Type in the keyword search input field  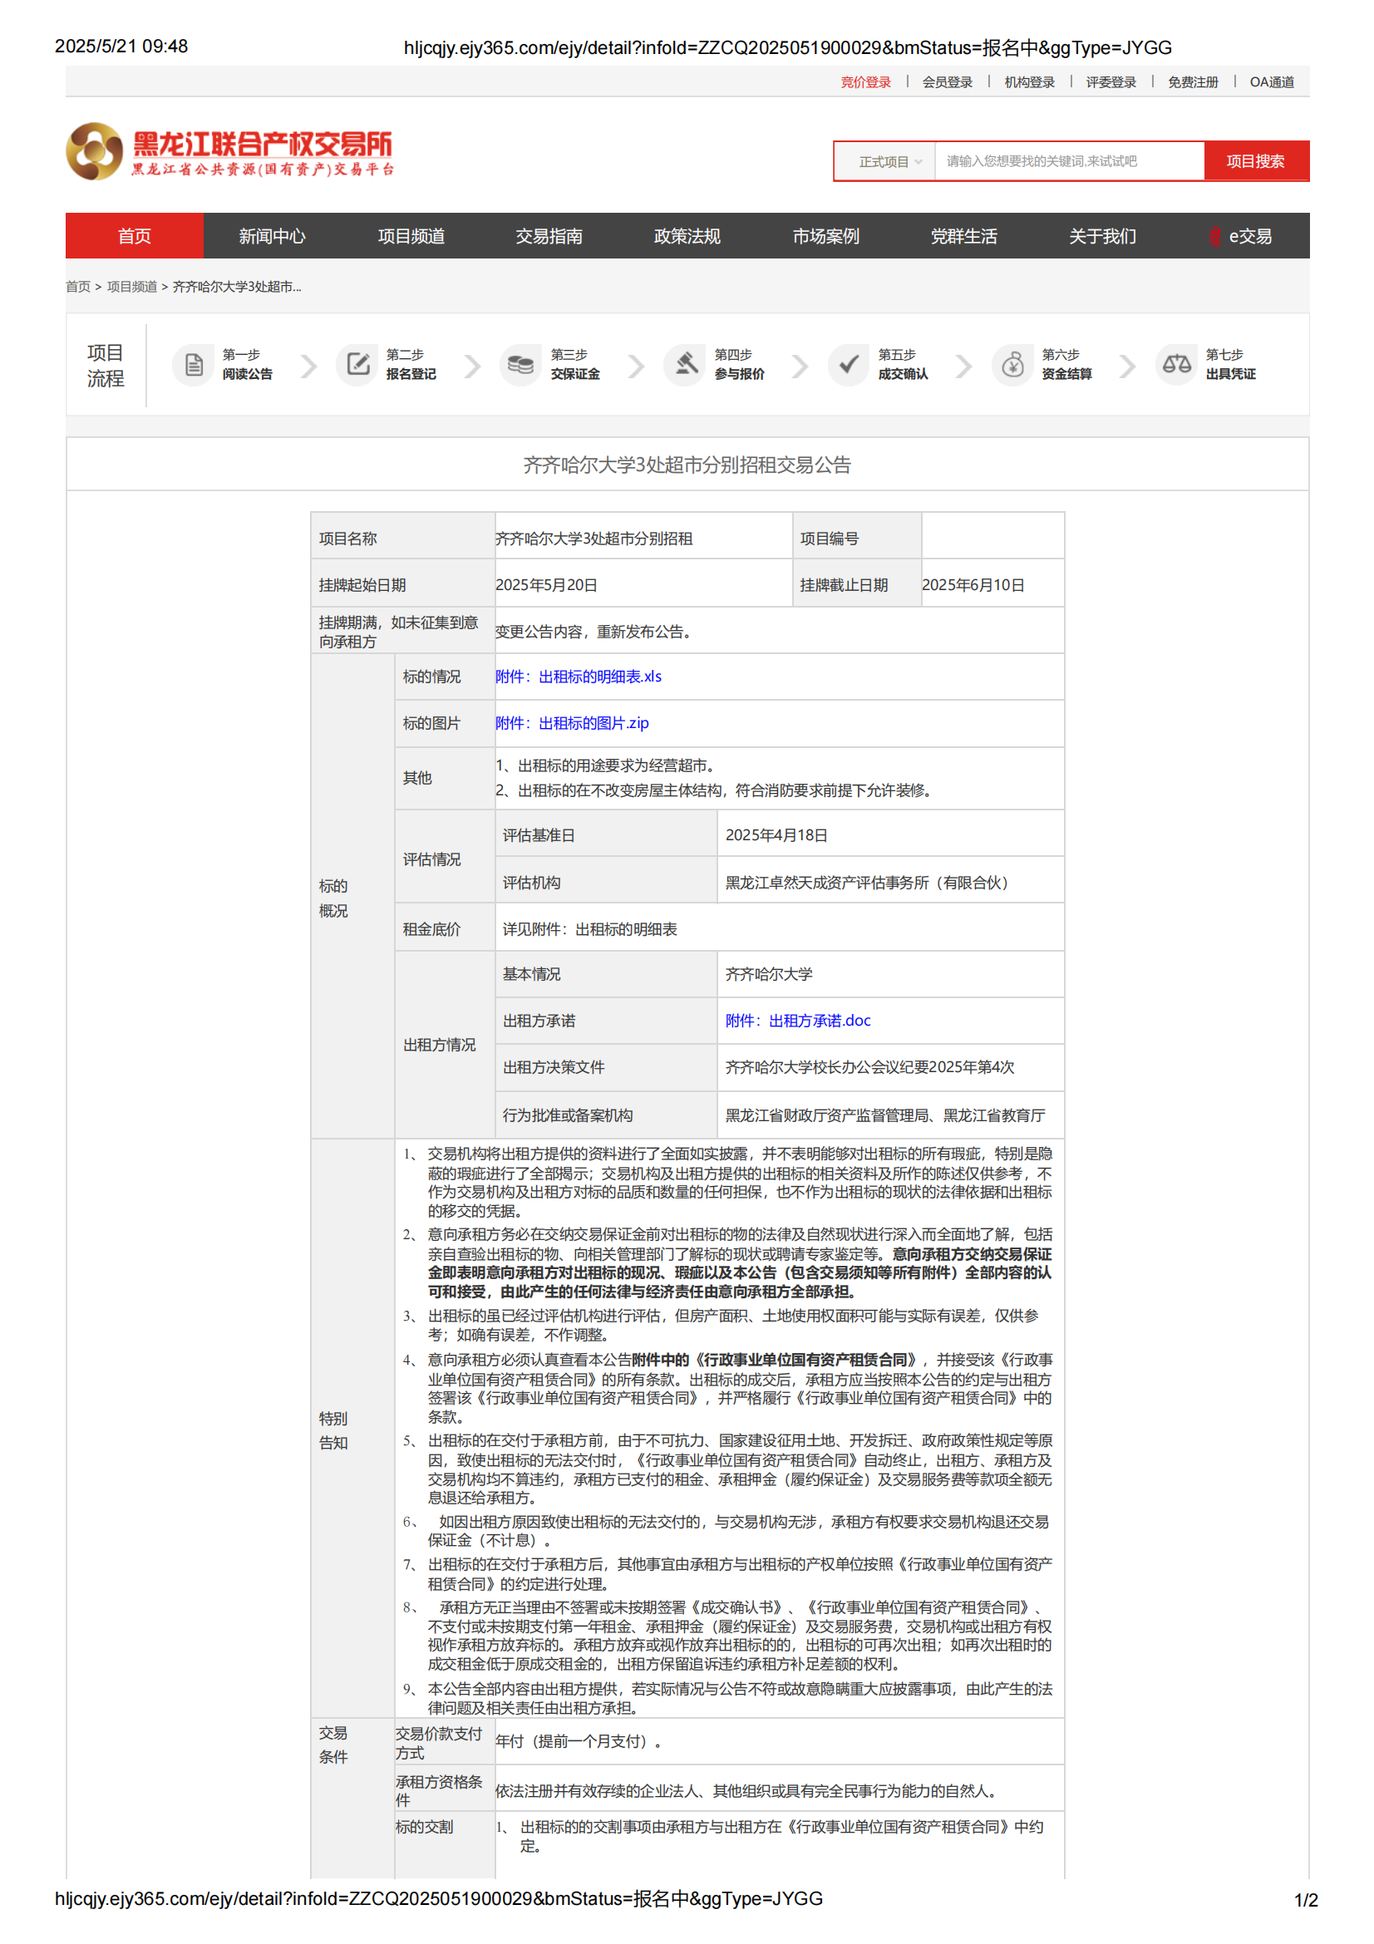coord(1068,162)
